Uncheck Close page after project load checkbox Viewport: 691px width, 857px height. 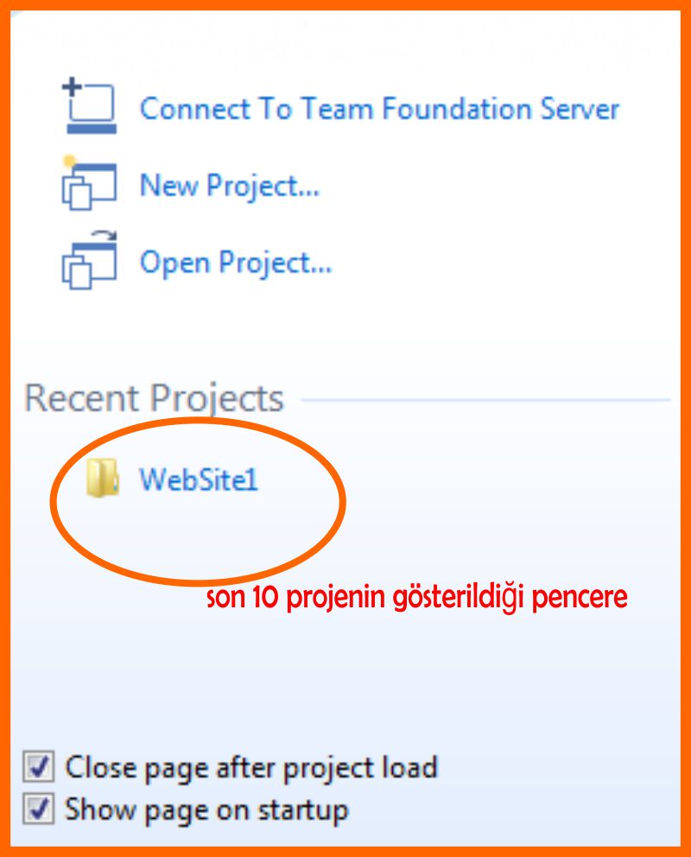[38, 766]
